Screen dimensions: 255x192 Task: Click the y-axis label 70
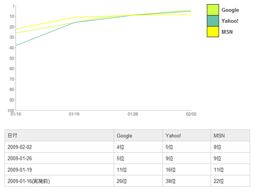tap(12, 79)
